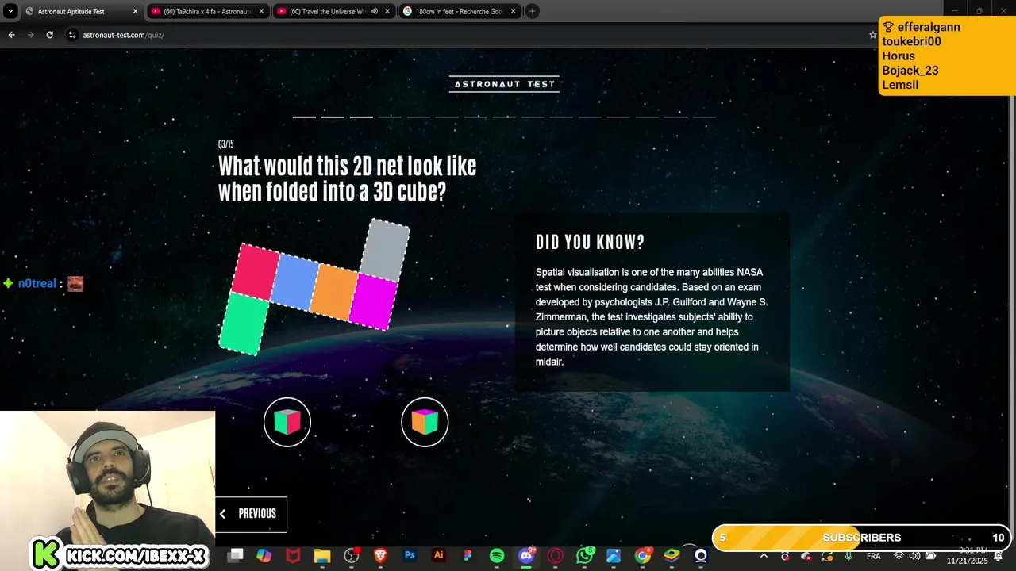Open OBS Studio from the taskbar
Viewport: 1016px width, 571px height.
352,556
